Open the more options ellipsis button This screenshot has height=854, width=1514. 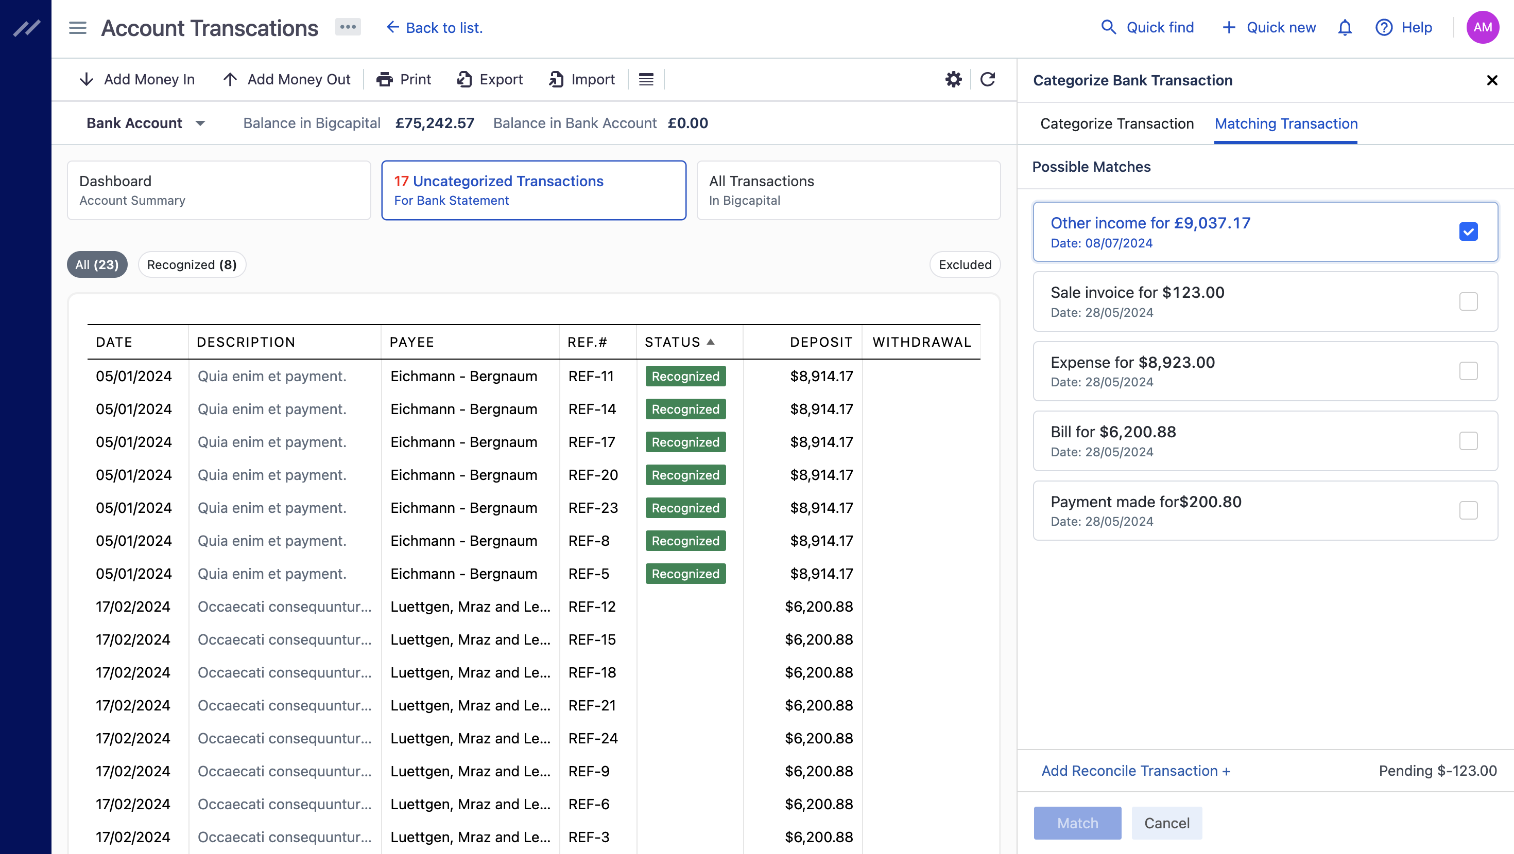coord(348,27)
